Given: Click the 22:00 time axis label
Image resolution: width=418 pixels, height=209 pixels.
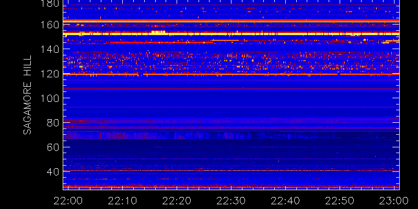Looking at the screenshot, I should 68,201.
